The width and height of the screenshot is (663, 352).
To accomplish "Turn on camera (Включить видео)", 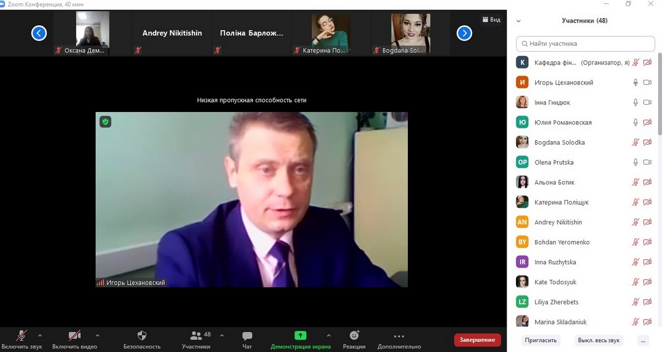I will pos(74,335).
